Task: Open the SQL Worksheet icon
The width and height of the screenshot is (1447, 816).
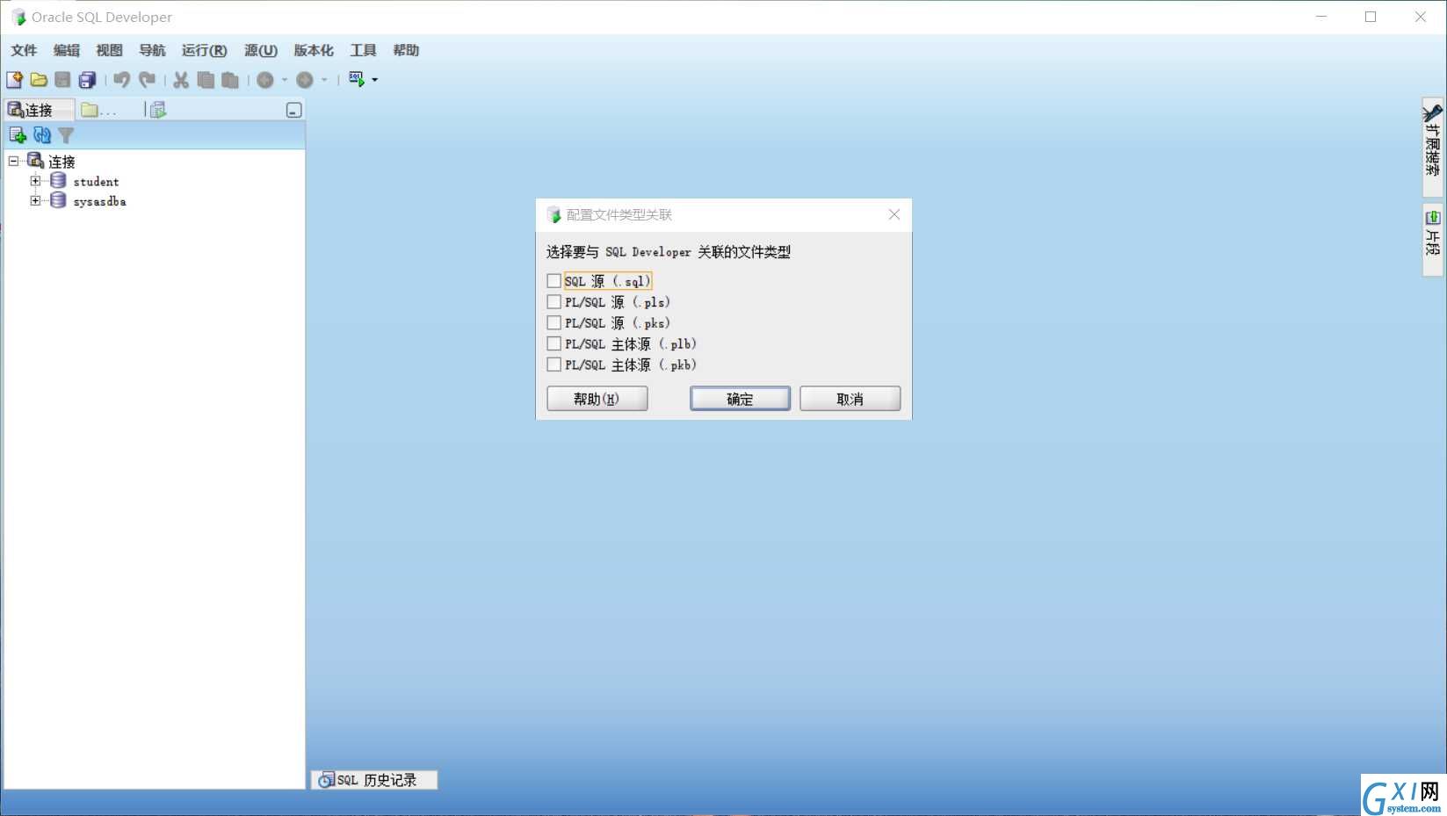Action: (357, 79)
